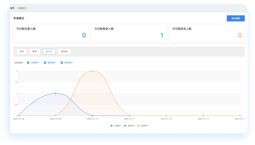The height and width of the screenshot is (145, 255).
Task: Click the blue 注册用户 legend marker
Action: coord(111,125)
